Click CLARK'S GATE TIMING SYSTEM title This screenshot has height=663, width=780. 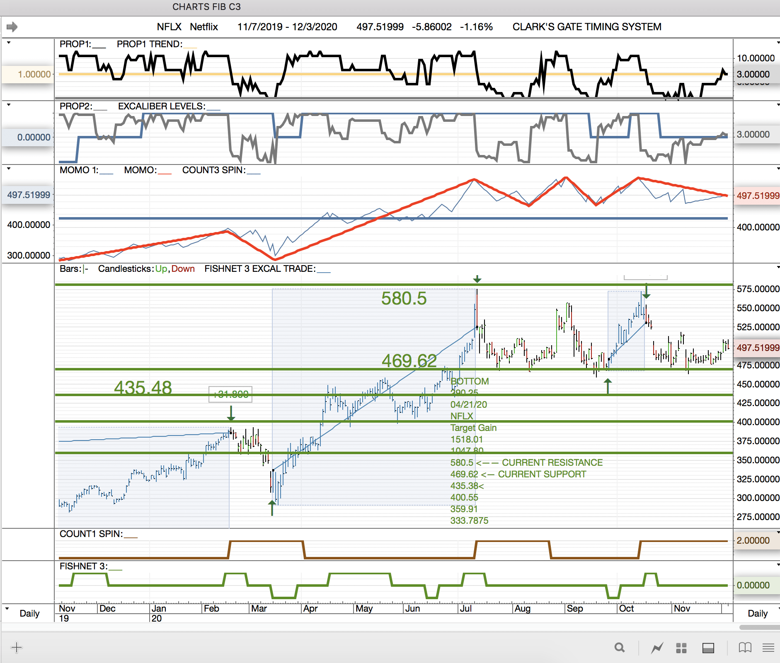point(587,27)
